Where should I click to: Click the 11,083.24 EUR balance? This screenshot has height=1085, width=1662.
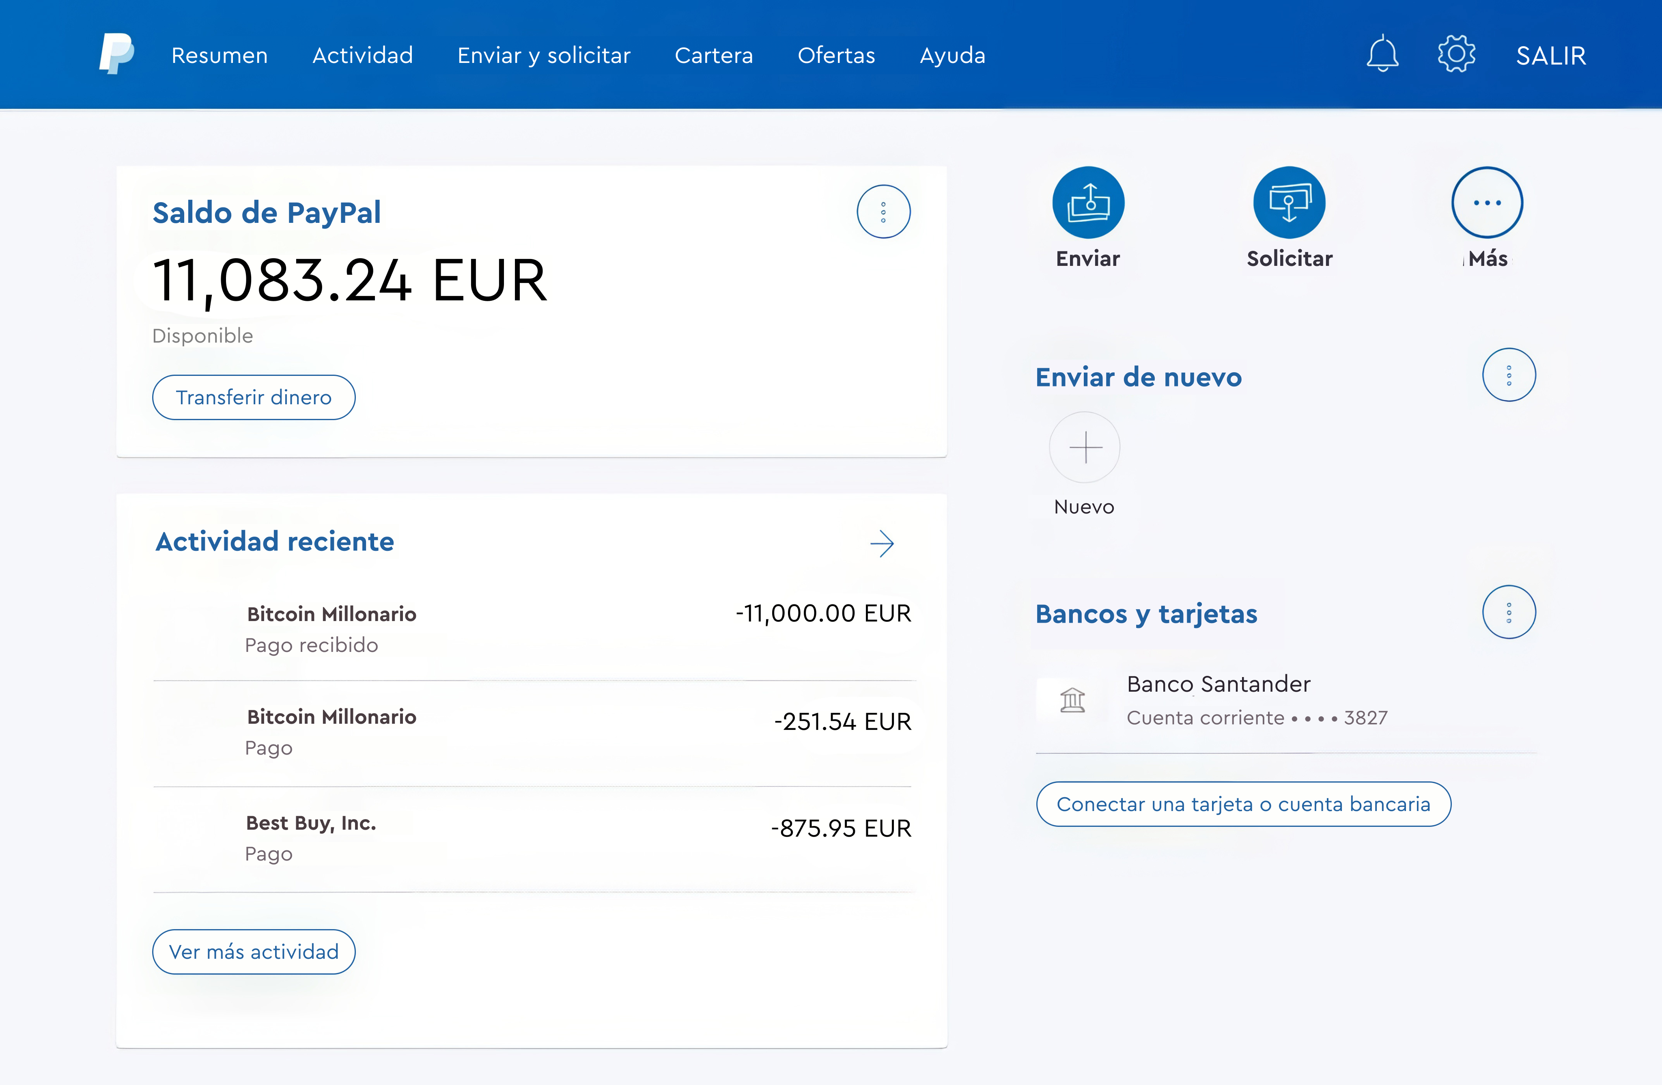(x=349, y=281)
